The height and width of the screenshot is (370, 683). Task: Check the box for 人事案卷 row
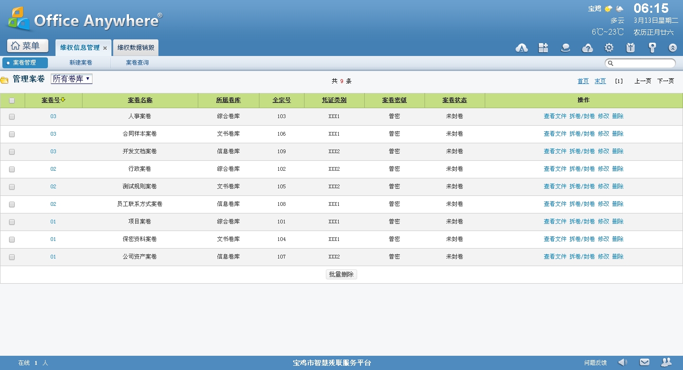12,117
